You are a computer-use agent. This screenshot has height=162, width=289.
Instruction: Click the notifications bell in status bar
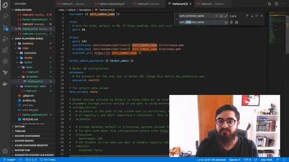pos(284,160)
